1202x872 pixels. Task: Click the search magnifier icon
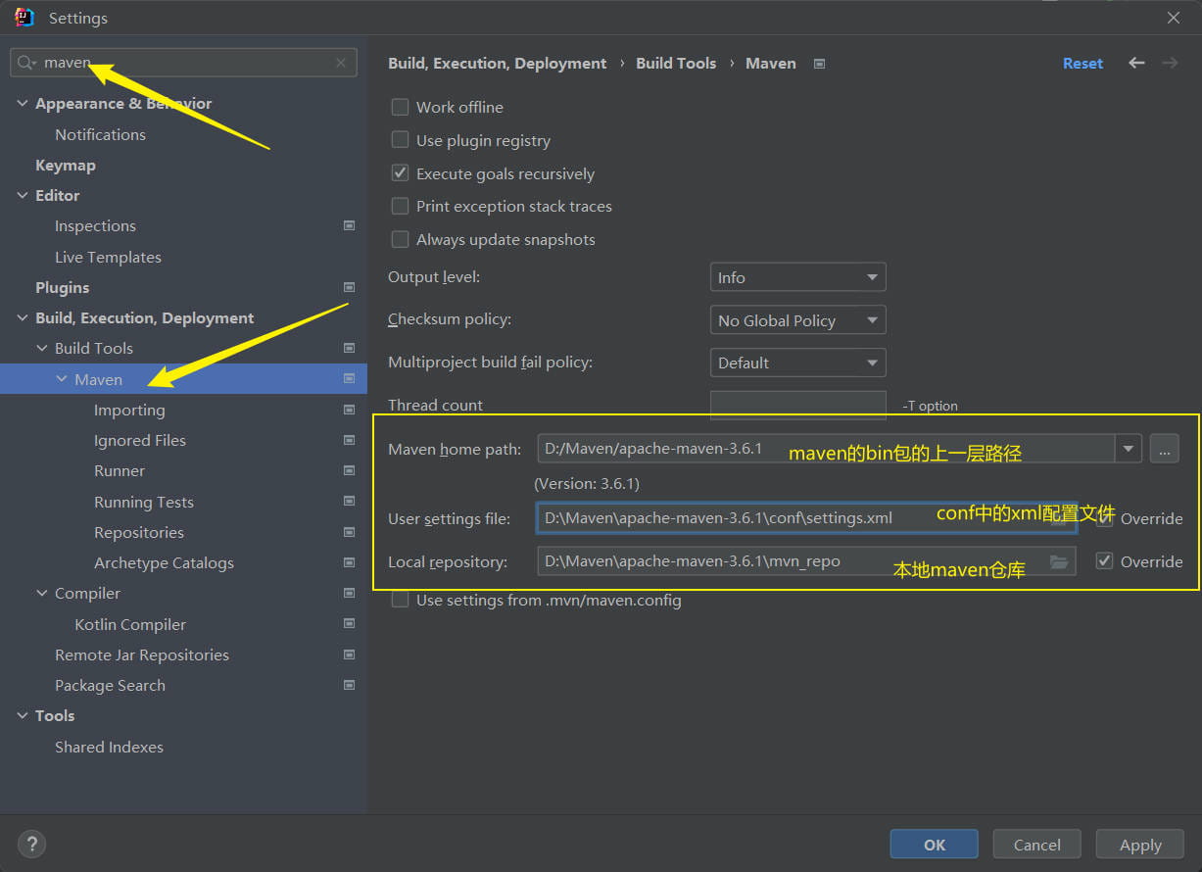25,63
